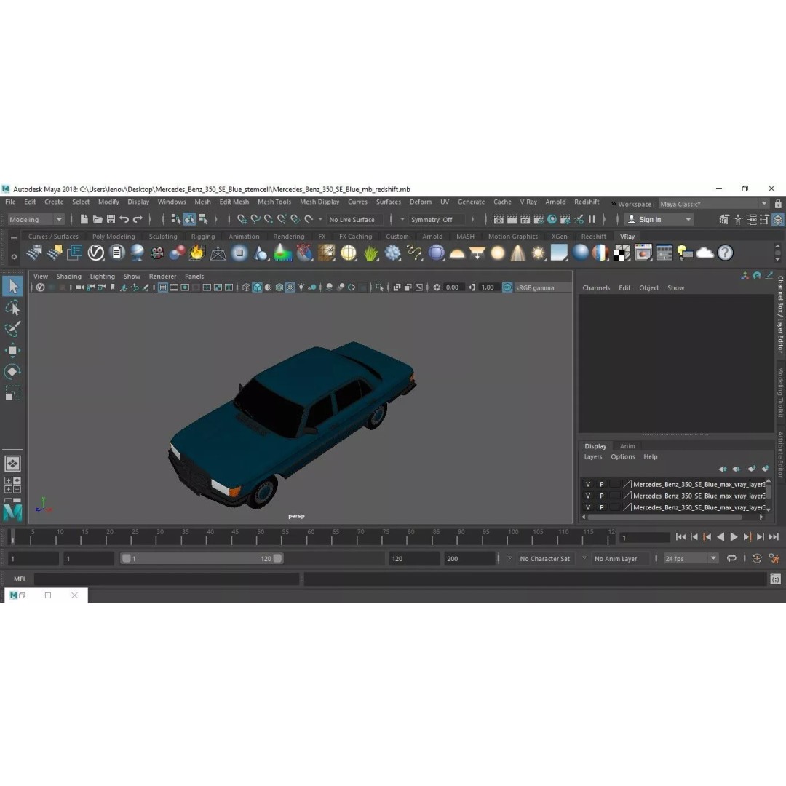Toggle smooth shade all in viewport toolbar
The image size is (786, 786).
point(257,287)
